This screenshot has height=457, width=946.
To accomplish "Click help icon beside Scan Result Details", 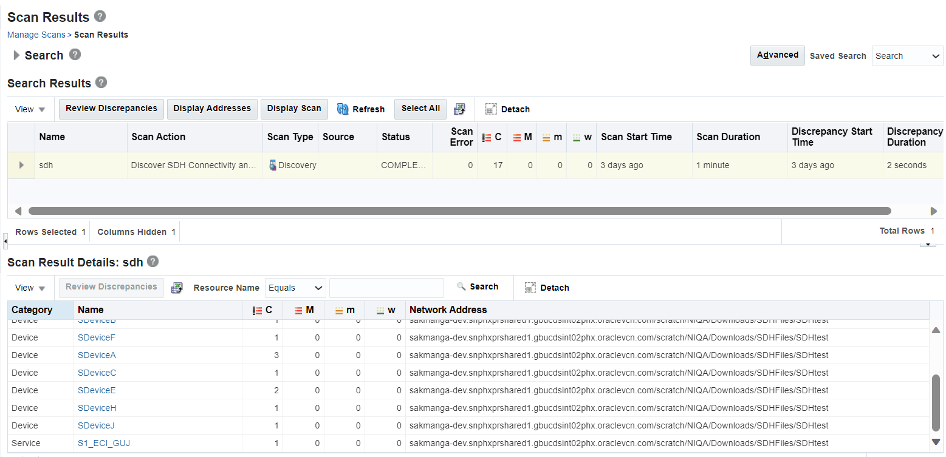I will (x=153, y=262).
